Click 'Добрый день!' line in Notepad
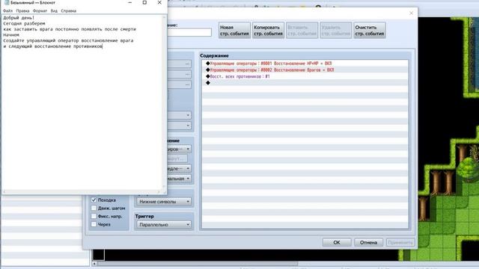 point(19,18)
